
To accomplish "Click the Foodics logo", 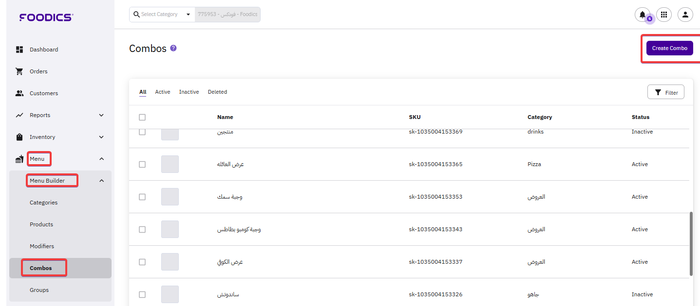I will (x=46, y=17).
